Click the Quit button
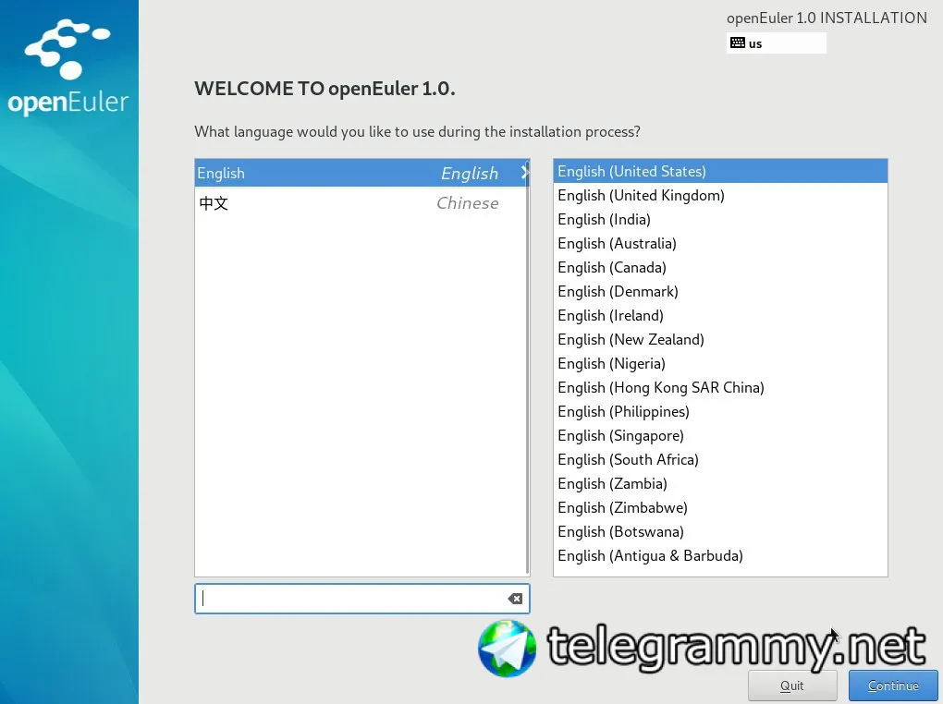This screenshot has height=704, width=943. click(792, 686)
